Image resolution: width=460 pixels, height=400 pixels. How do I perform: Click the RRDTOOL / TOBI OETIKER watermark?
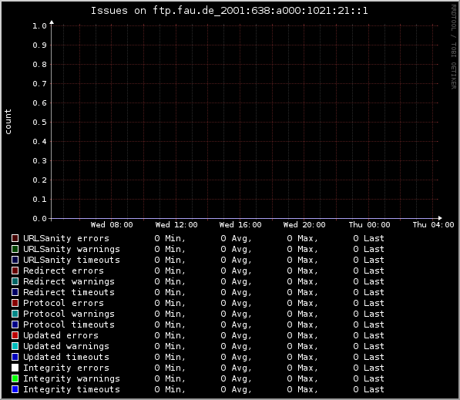(454, 47)
